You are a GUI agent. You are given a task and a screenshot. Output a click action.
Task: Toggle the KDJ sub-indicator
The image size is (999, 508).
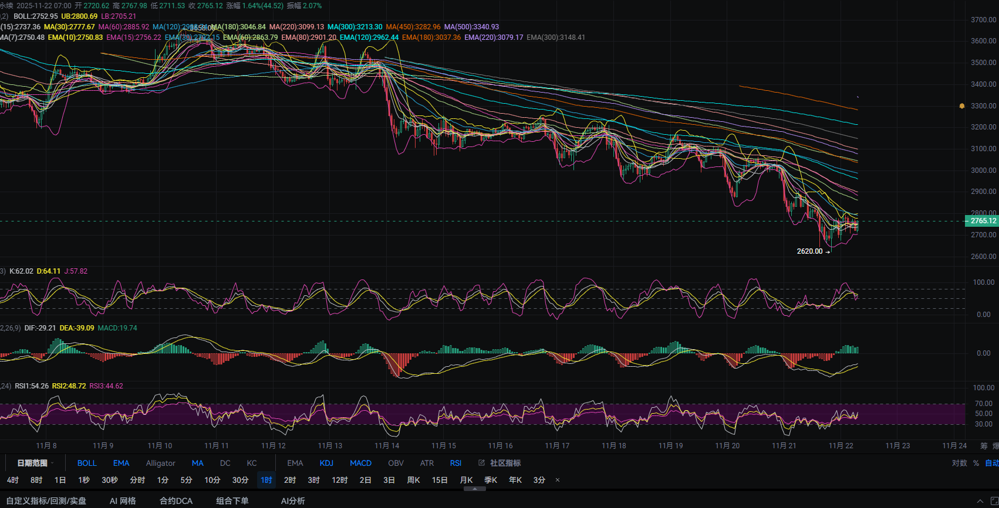pos(326,463)
